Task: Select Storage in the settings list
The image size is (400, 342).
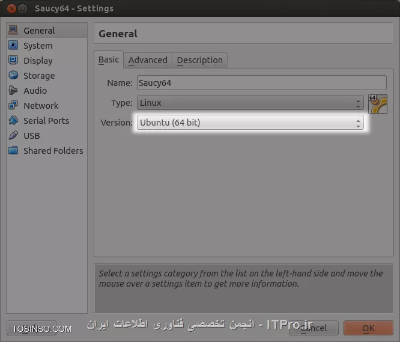Action: [47, 76]
